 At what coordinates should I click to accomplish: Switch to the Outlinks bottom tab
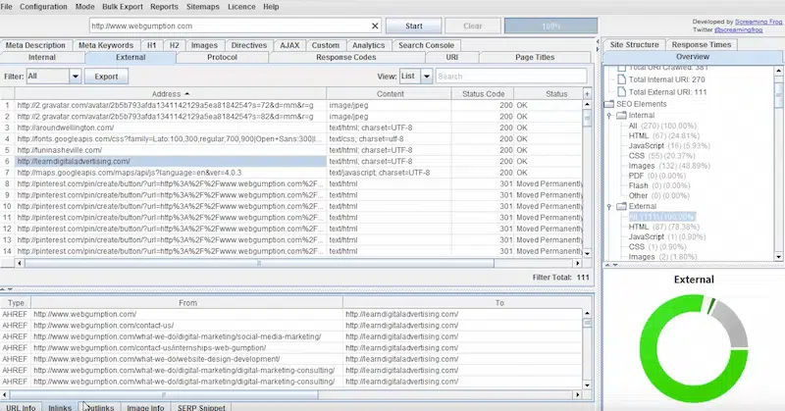point(97,405)
